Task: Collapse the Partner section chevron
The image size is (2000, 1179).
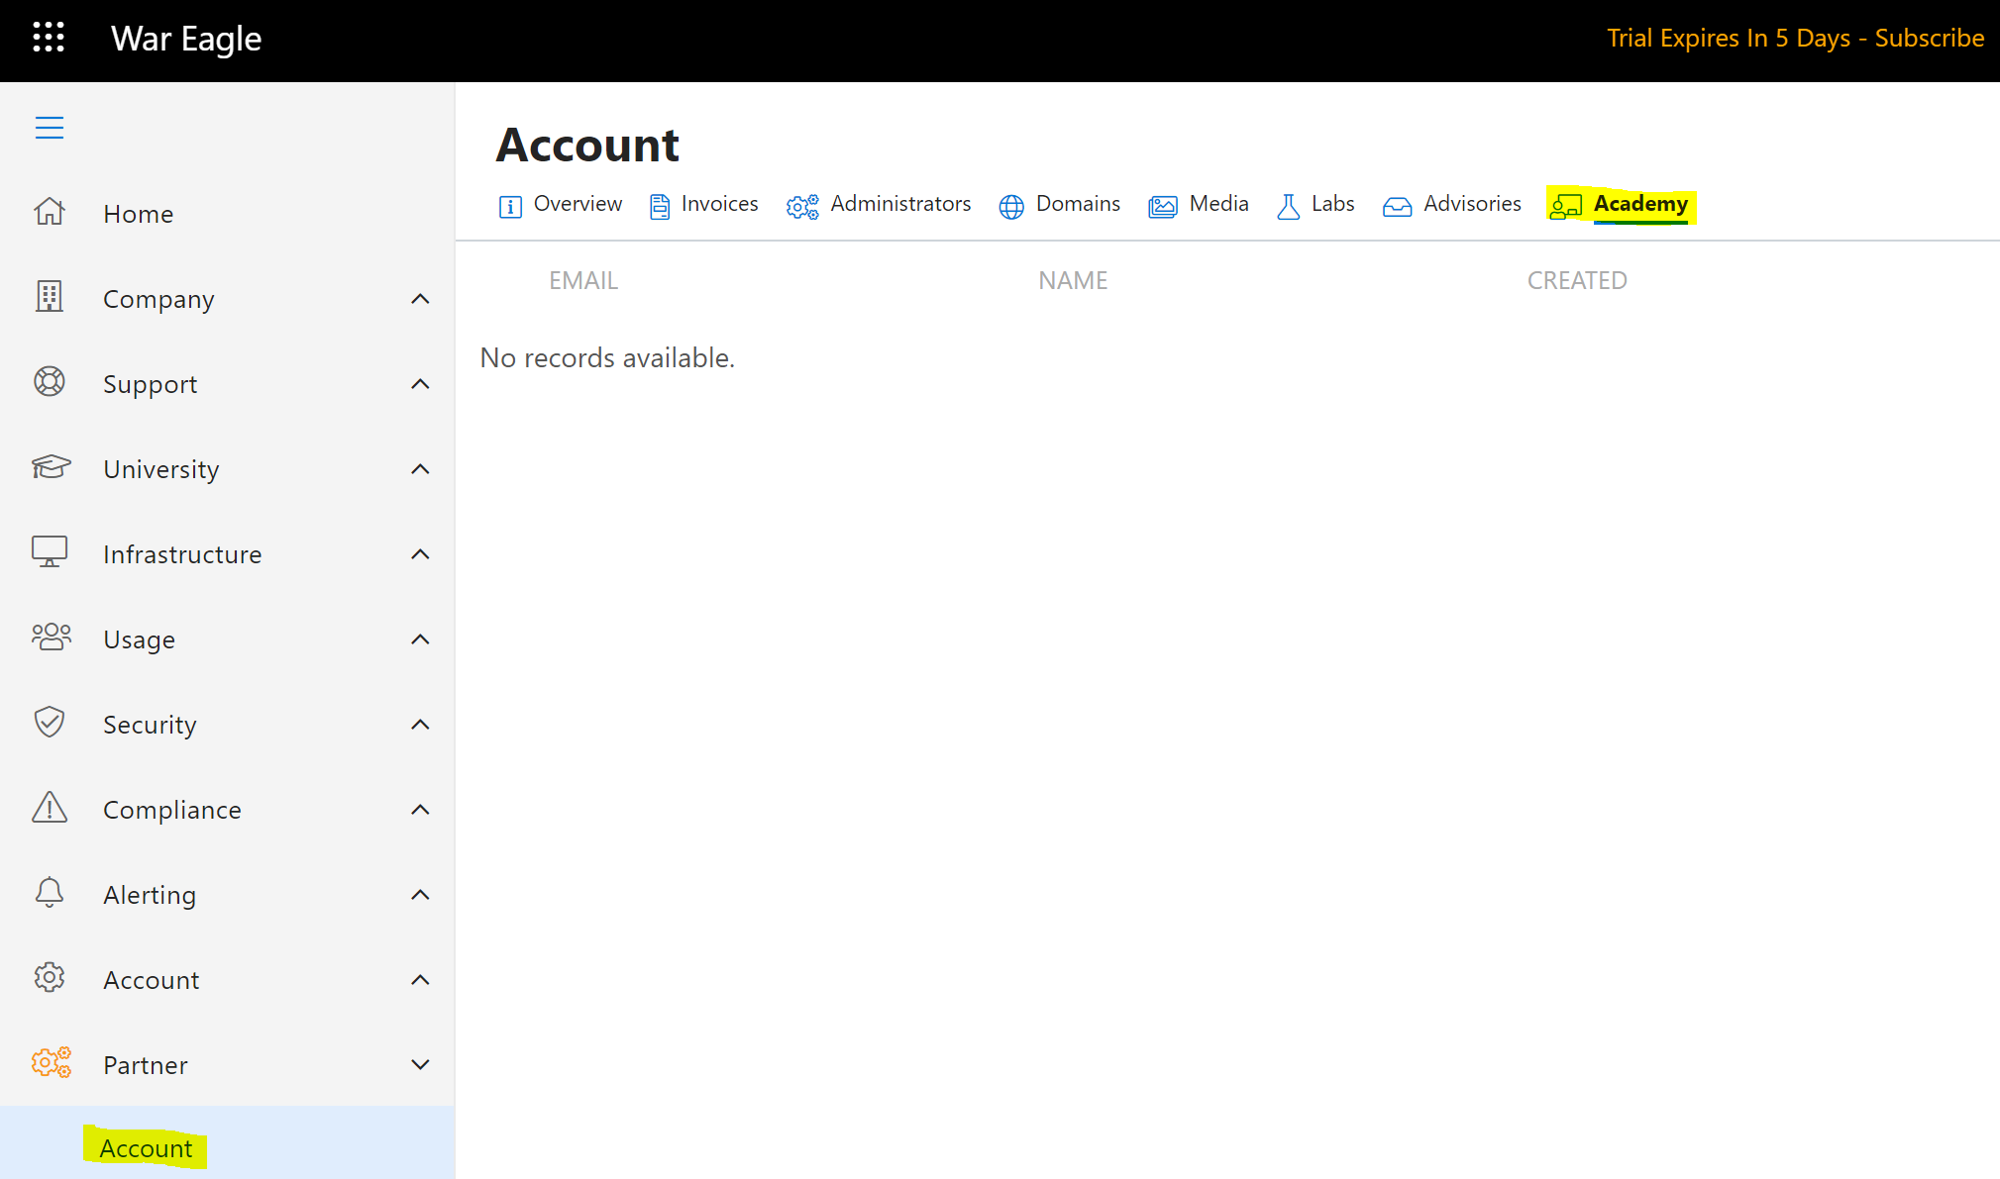Action: pos(420,1065)
